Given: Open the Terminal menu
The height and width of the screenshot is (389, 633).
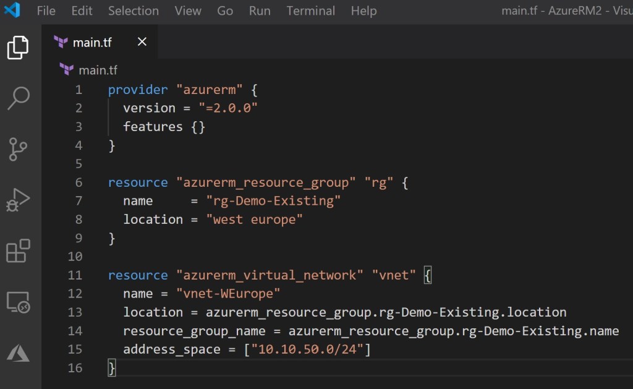Looking at the screenshot, I should point(311,11).
